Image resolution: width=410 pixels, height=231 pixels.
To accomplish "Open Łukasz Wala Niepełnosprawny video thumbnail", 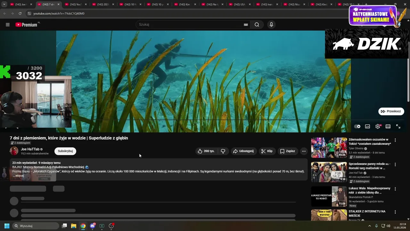I will 329,196.
